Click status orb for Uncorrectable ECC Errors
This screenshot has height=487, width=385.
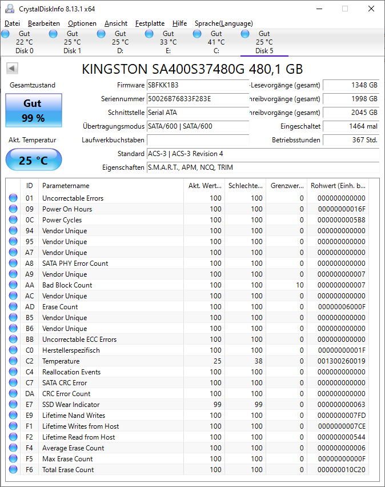[13, 339]
